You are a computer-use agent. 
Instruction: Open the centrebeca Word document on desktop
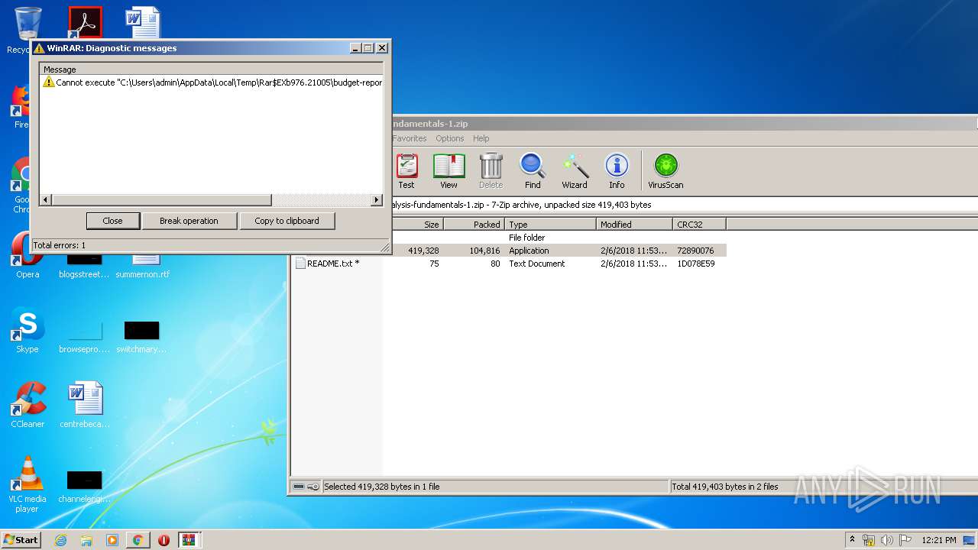point(85,406)
